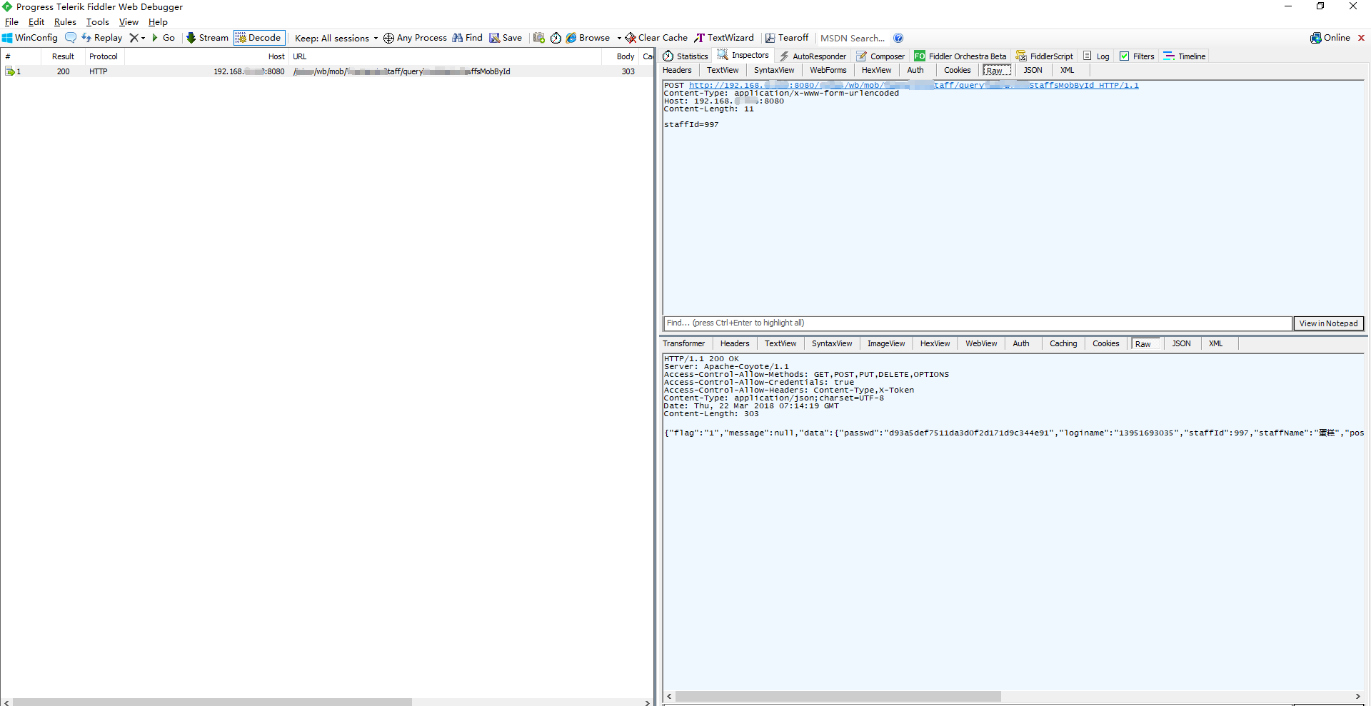
Task: Open the Fiddler Orchestra Beta tab
Action: click(x=960, y=56)
